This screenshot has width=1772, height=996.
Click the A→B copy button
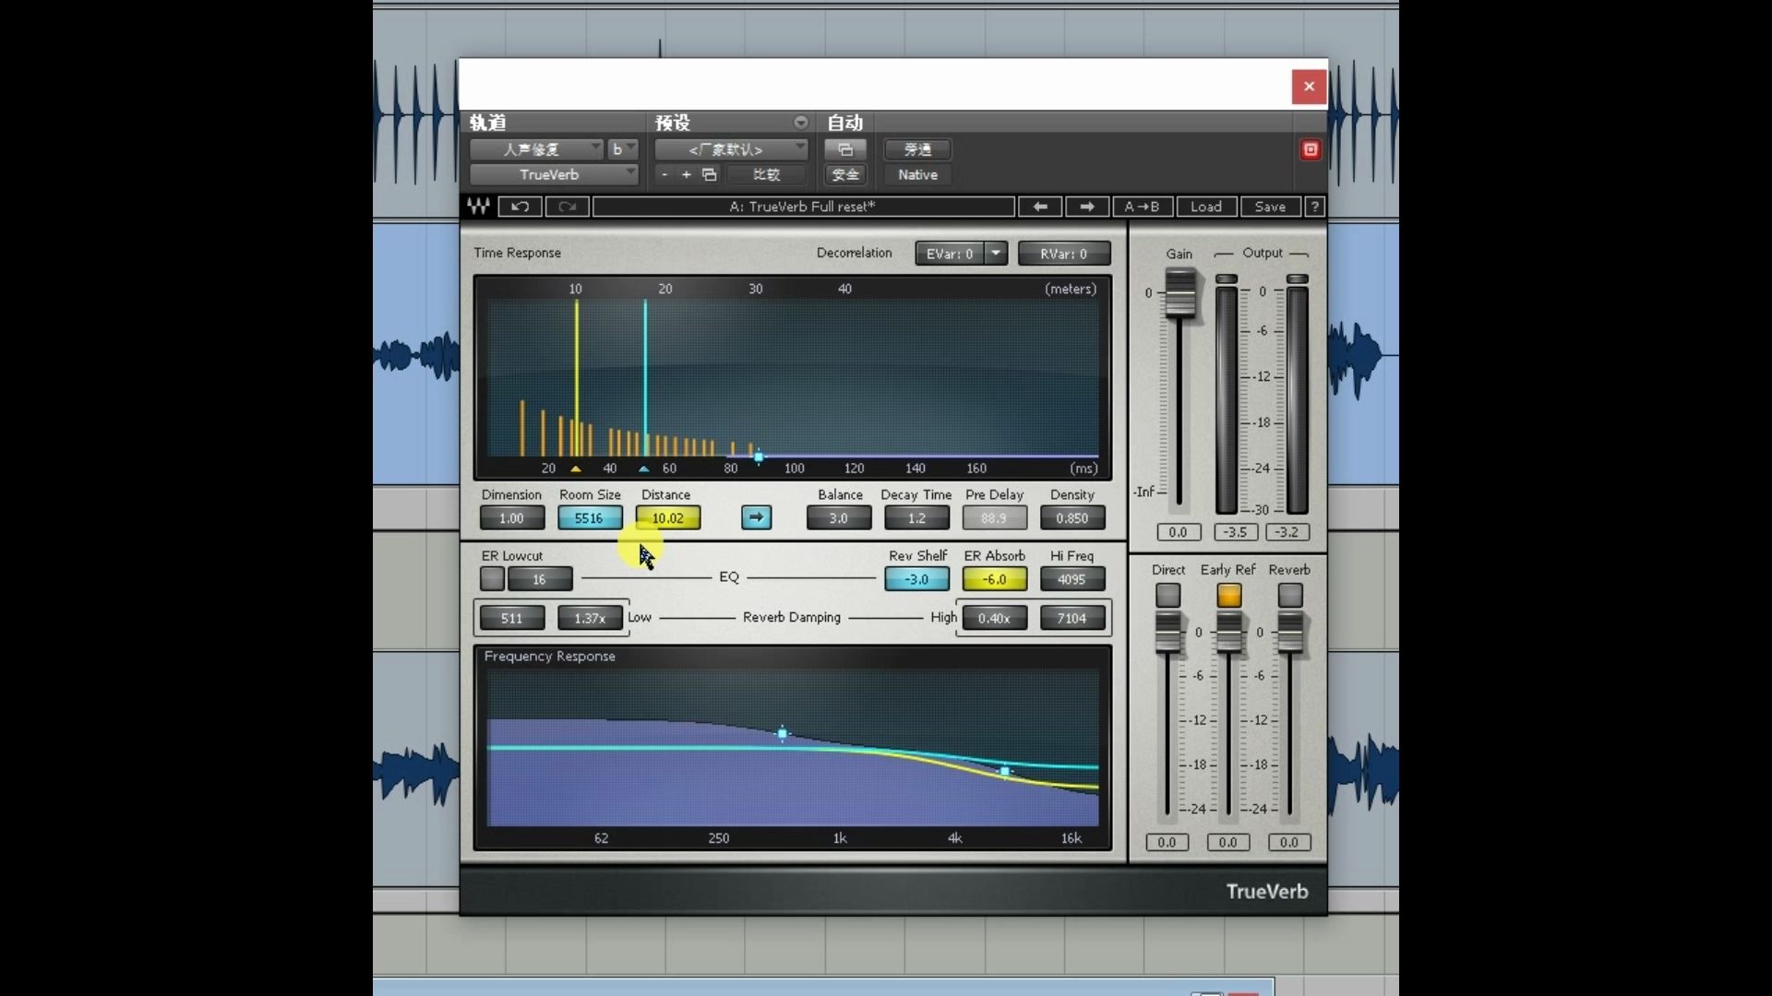1142,207
